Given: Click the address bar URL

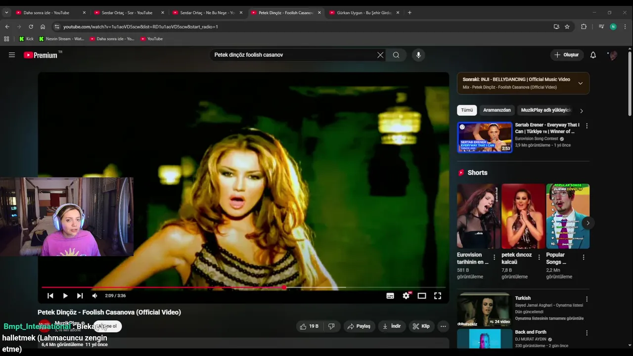Looking at the screenshot, I should click(140, 27).
